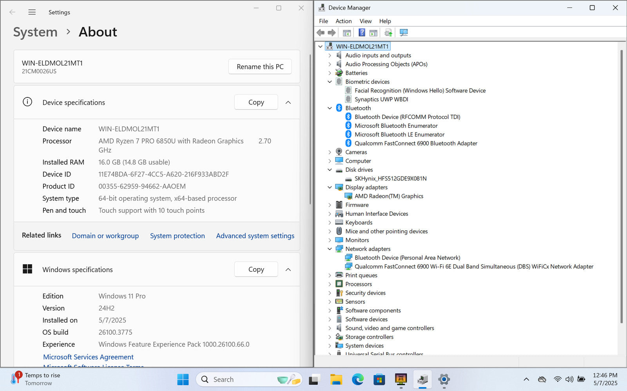Image resolution: width=627 pixels, height=391 pixels.
Task: Show hidden system tray icons
Action: click(x=526, y=379)
